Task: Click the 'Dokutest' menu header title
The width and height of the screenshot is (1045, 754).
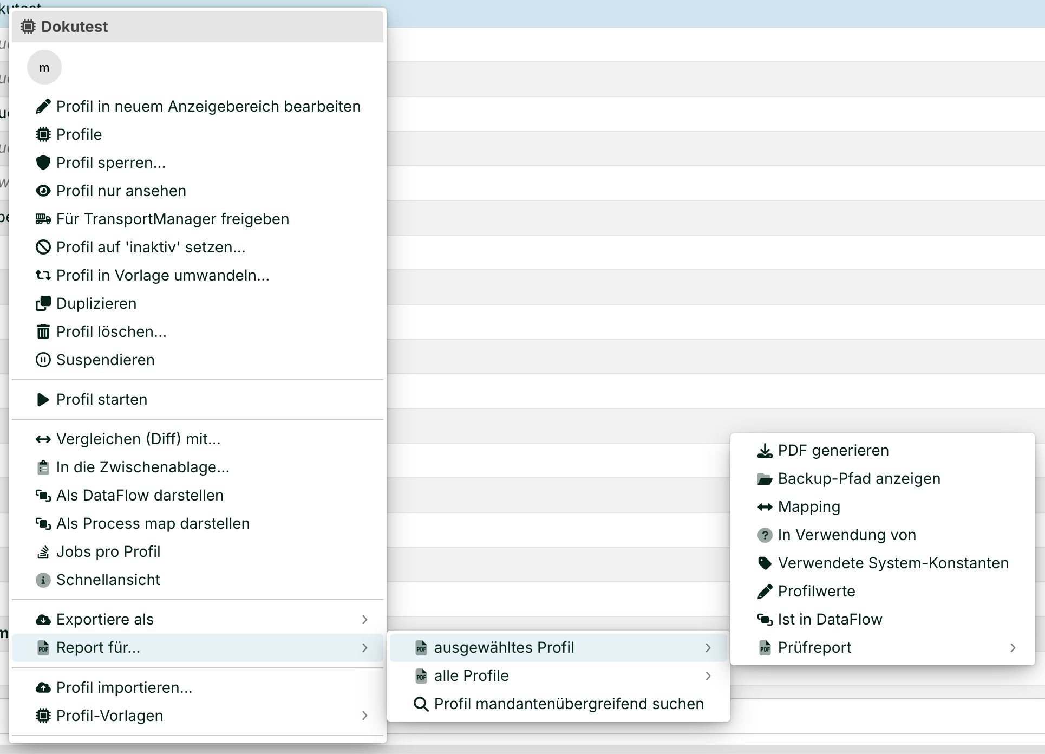Action: click(x=75, y=27)
